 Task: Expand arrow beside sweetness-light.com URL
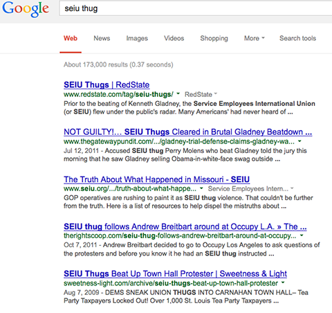pos(283,283)
